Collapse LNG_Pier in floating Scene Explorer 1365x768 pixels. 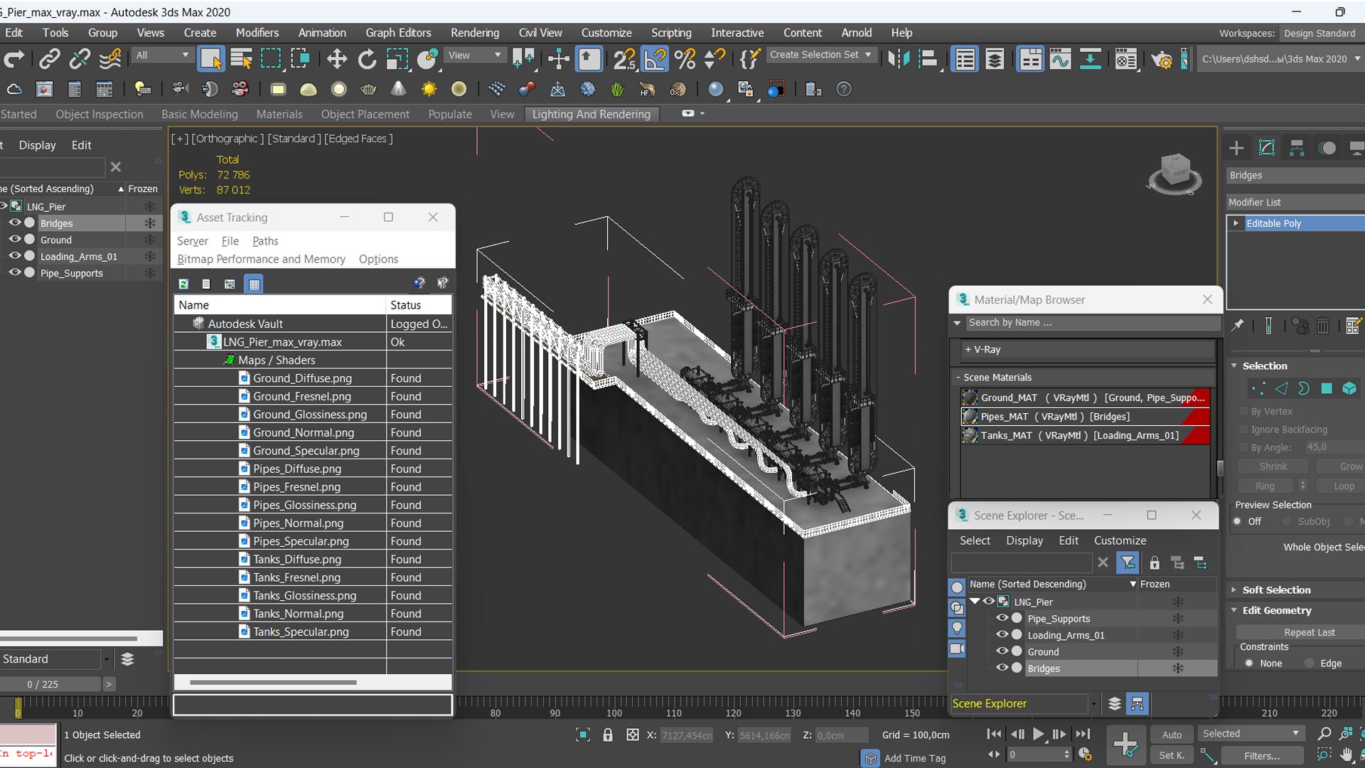(975, 602)
